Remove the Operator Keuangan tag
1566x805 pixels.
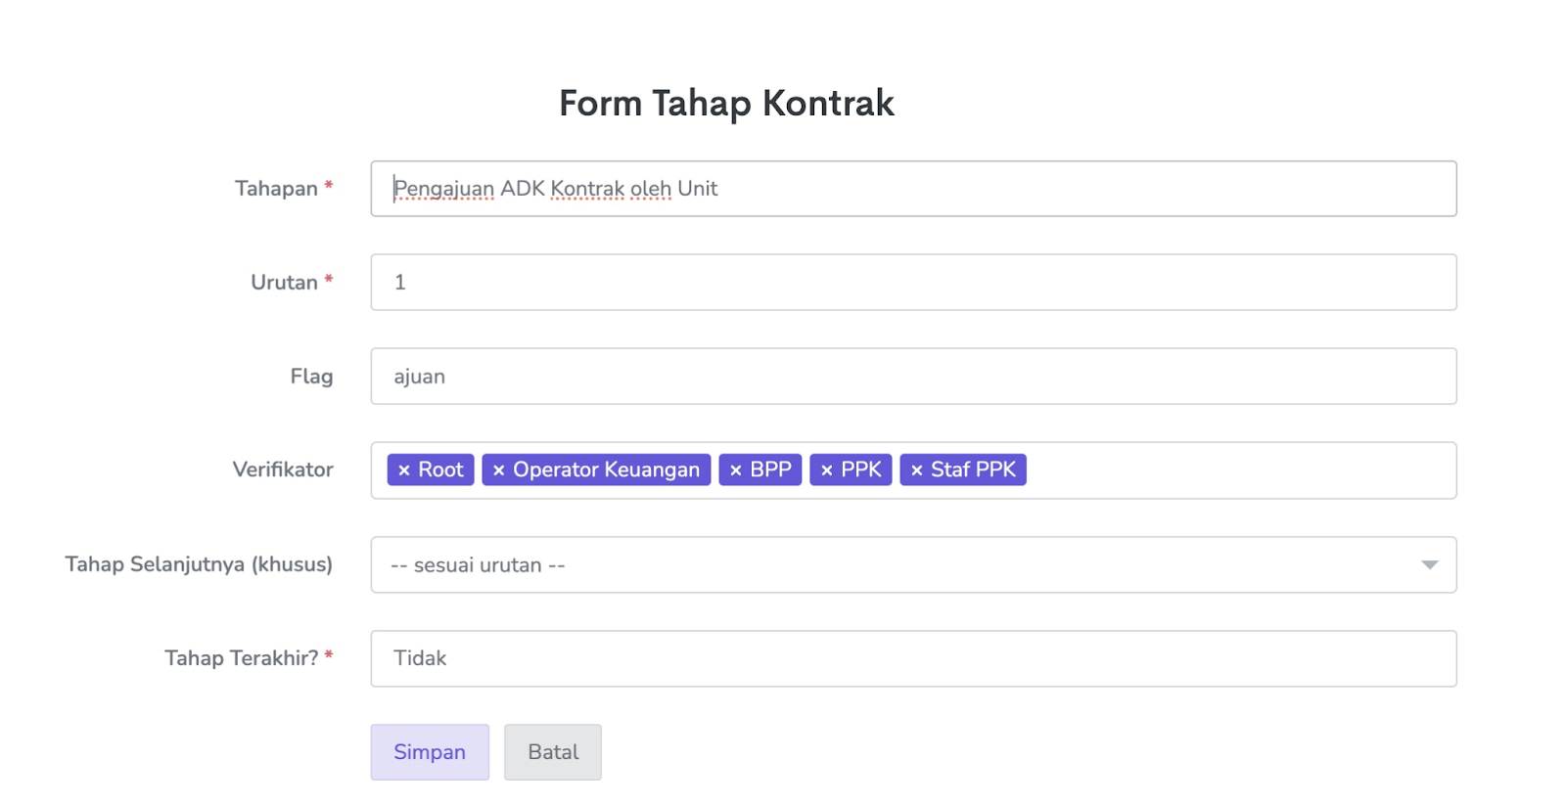tap(498, 470)
